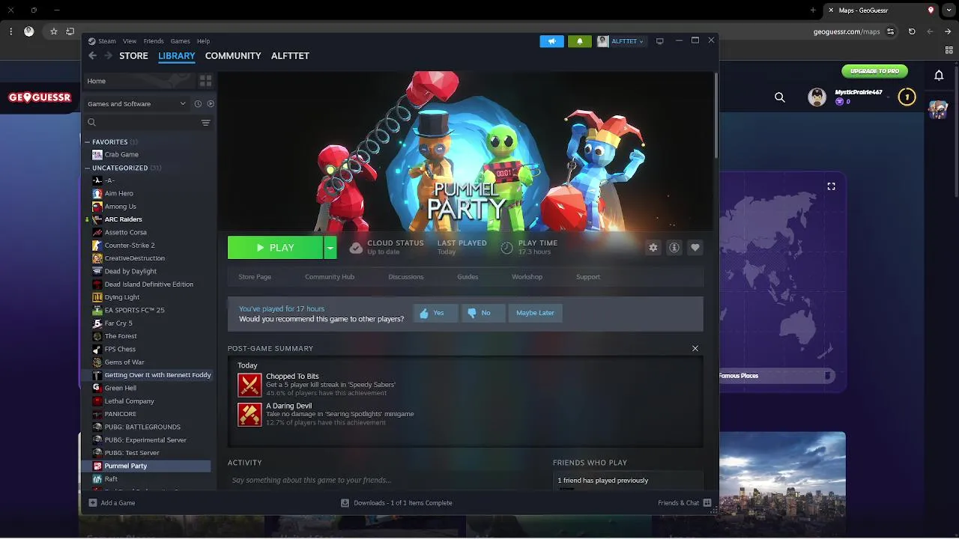Select Counter-Strike 2 in library list
Viewport: 959px width, 539px height.
130,246
